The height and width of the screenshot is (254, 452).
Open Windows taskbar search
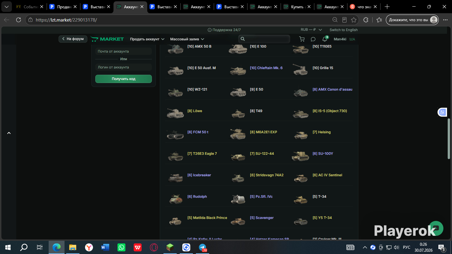24,247
